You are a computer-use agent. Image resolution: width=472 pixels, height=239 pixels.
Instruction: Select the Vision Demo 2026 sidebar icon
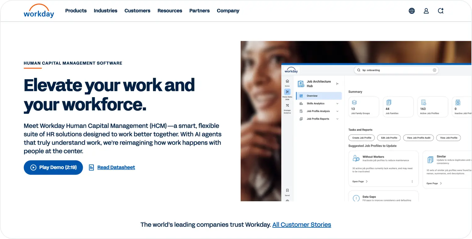[287, 92]
